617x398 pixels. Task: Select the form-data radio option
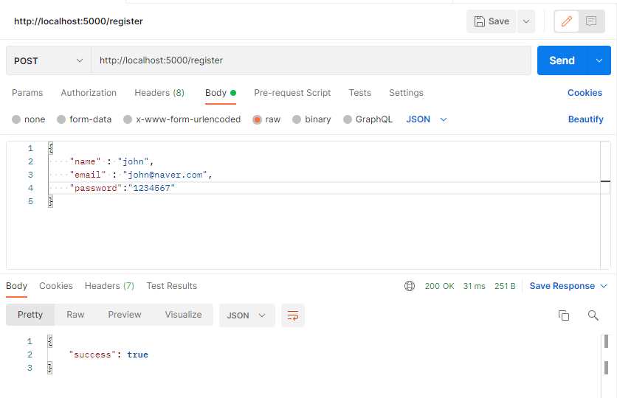click(61, 119)
